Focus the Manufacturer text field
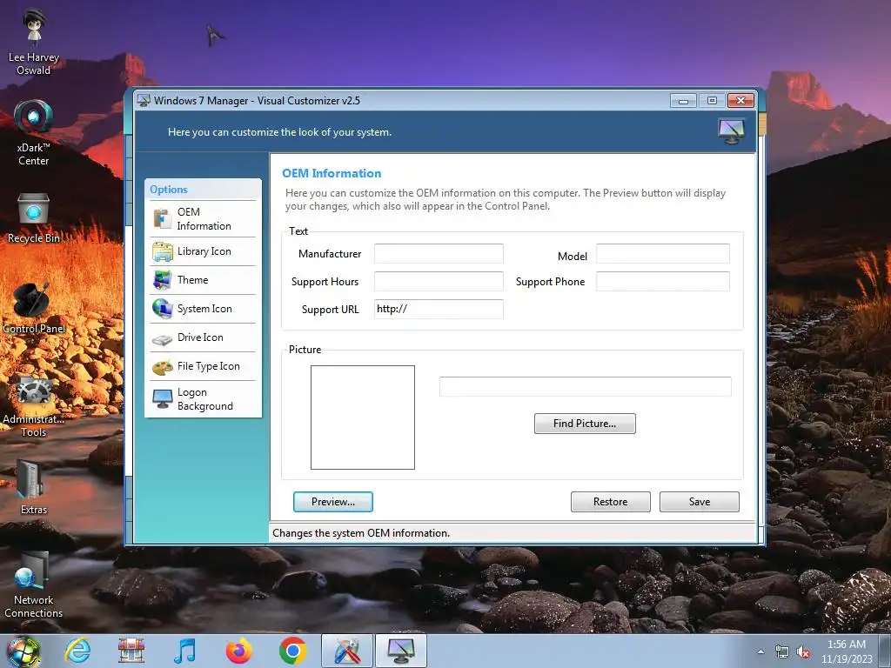This screenshot has width=891, height=668. (x=439, y=253)
